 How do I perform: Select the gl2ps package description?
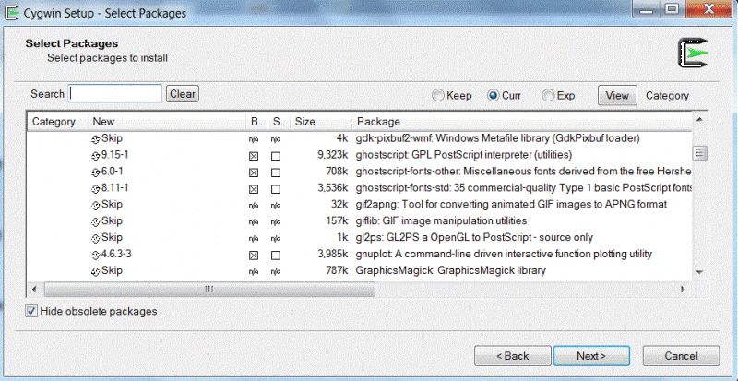click(x=474, y=237)
